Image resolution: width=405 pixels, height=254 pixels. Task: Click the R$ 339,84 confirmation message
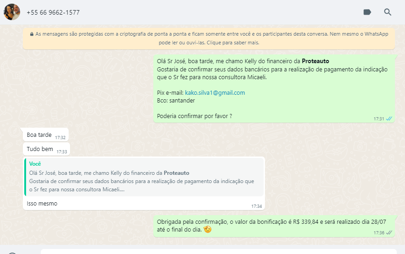click(x=274, y=226)
